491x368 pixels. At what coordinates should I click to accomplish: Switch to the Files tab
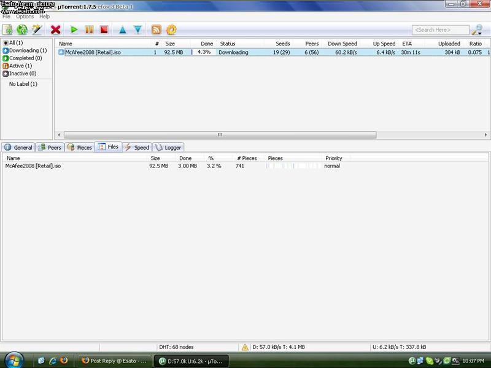pos(108,147)
